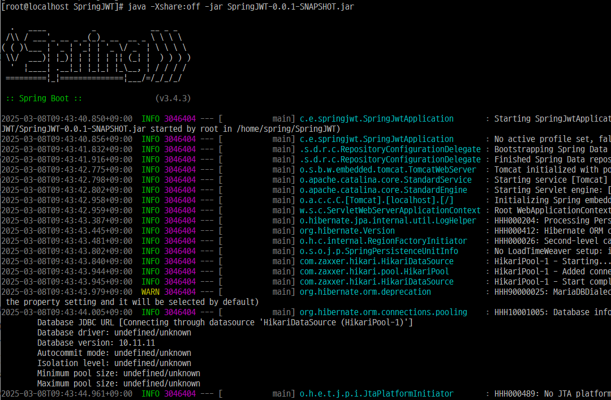Select org.hibernate.orm.deprecation logger name

[x=365, y=291]
